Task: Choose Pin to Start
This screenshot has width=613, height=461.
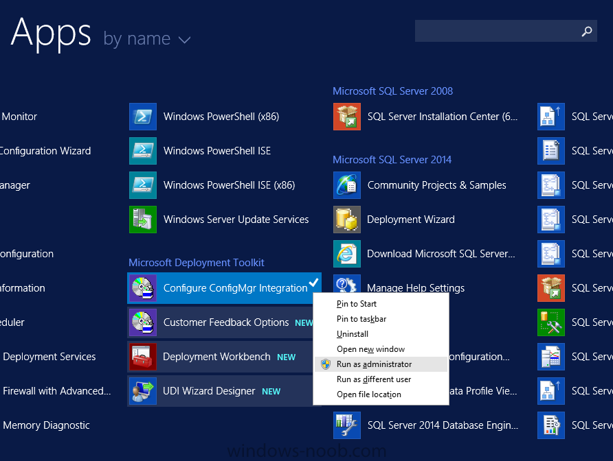Action: (357, 304)
